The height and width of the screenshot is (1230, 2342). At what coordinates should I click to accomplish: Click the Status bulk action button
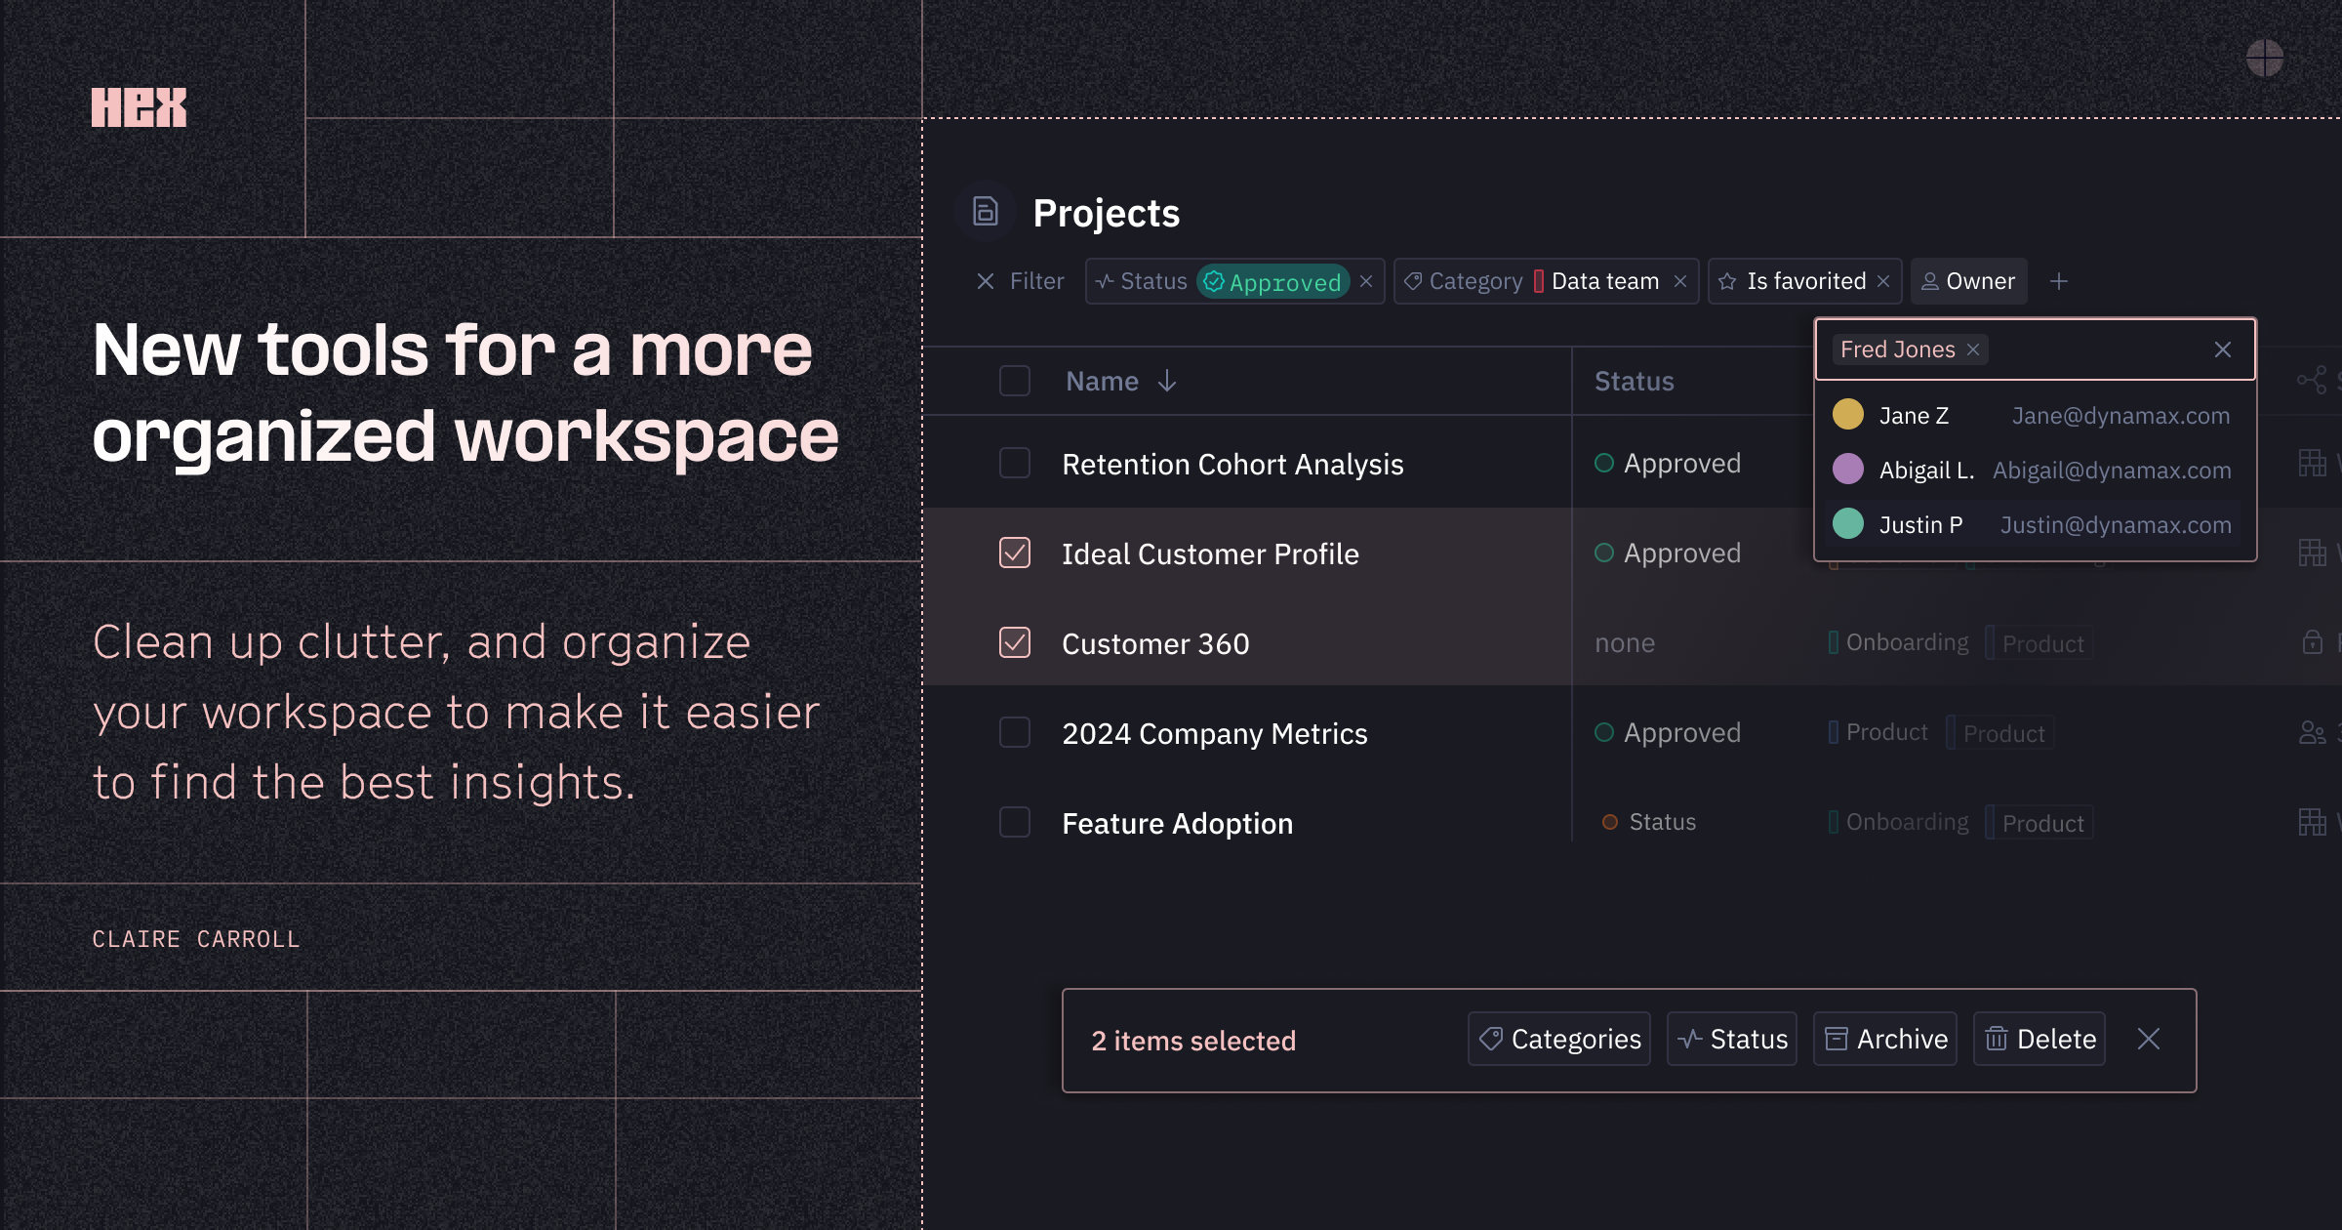1732,1039
